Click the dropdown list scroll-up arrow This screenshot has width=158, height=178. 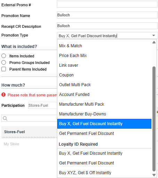coord(154,42)
